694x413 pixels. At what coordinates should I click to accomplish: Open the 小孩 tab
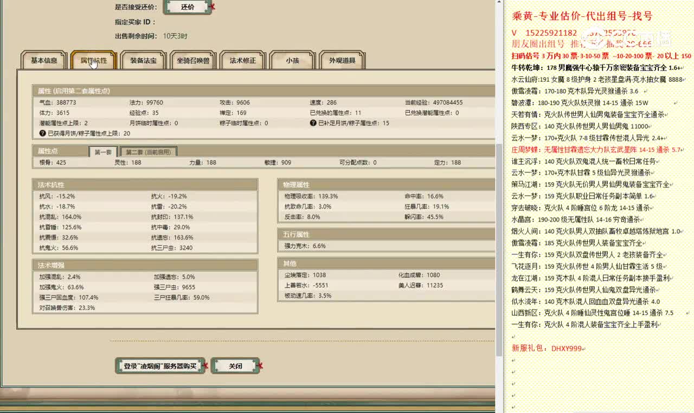point(292,61)
